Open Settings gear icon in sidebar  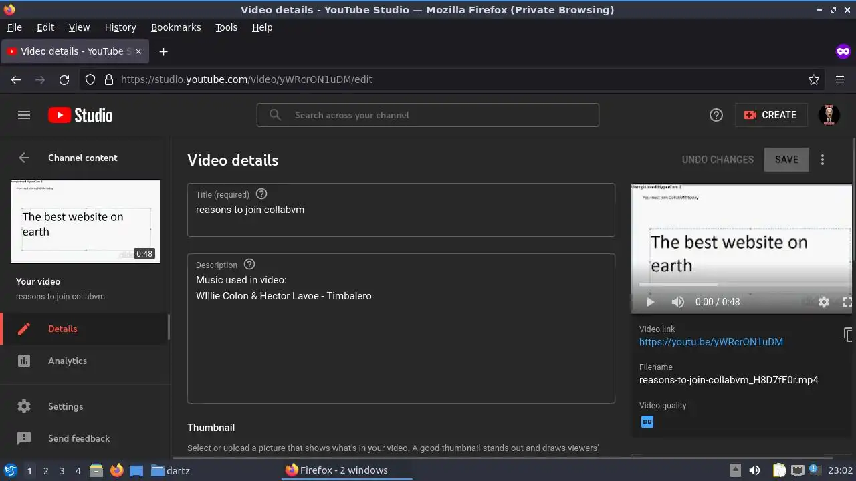[x=24, y=406]
